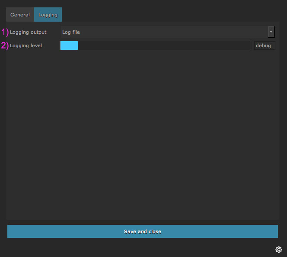Switch to the General tab
Screen dimensions: 287x257
(20, 15)
